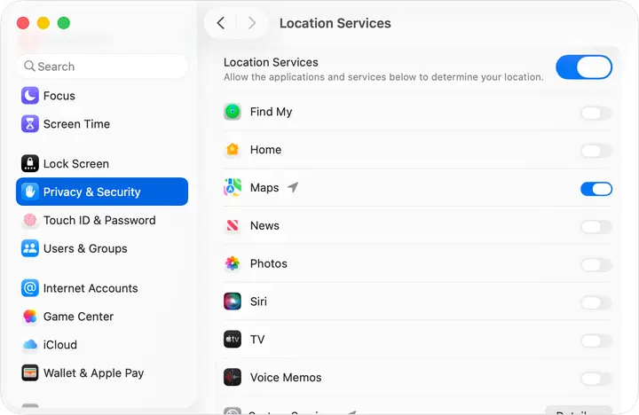Click the Search field in sidebar
The width and height of the screenshot is (639, 415).
102,67
